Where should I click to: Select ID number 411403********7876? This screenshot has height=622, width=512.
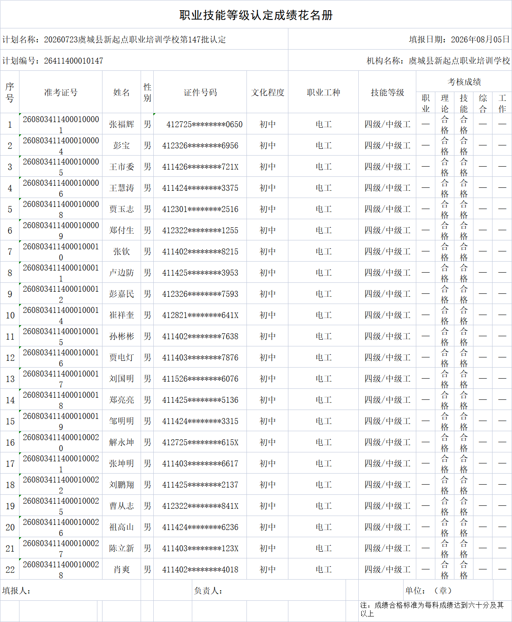(200, 357)
